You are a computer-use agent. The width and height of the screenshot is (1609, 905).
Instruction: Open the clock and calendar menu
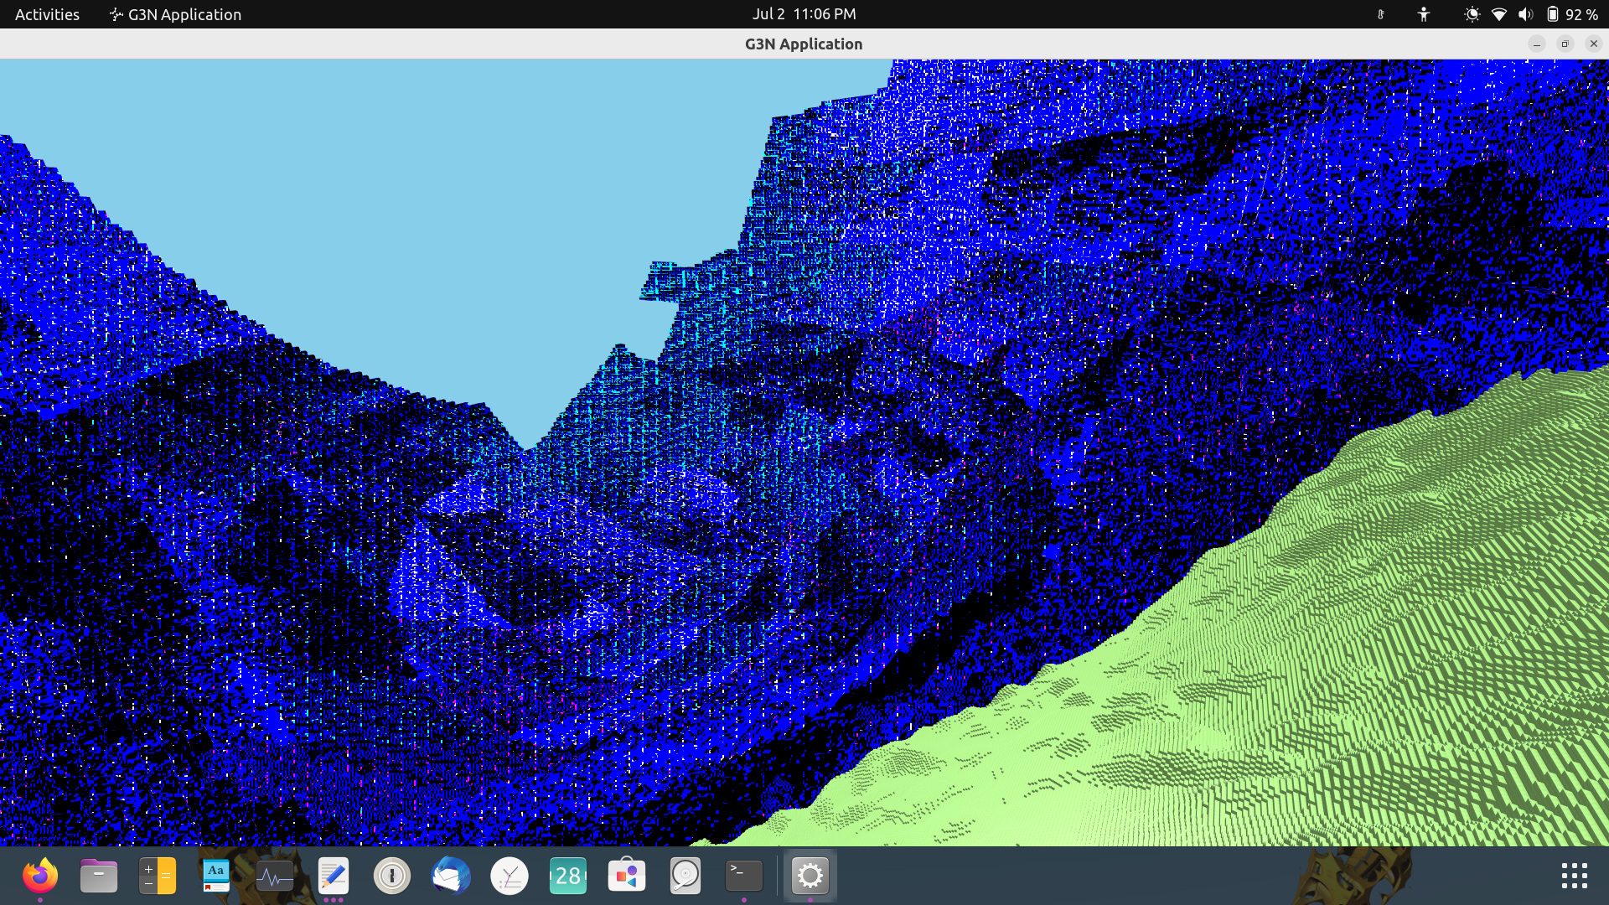coord(804,14)
